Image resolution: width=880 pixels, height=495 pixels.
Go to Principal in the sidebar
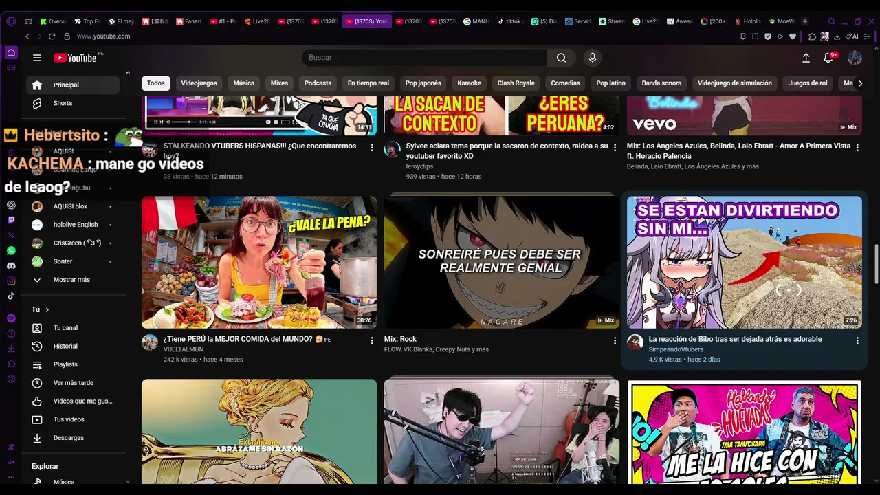[73, 85]
